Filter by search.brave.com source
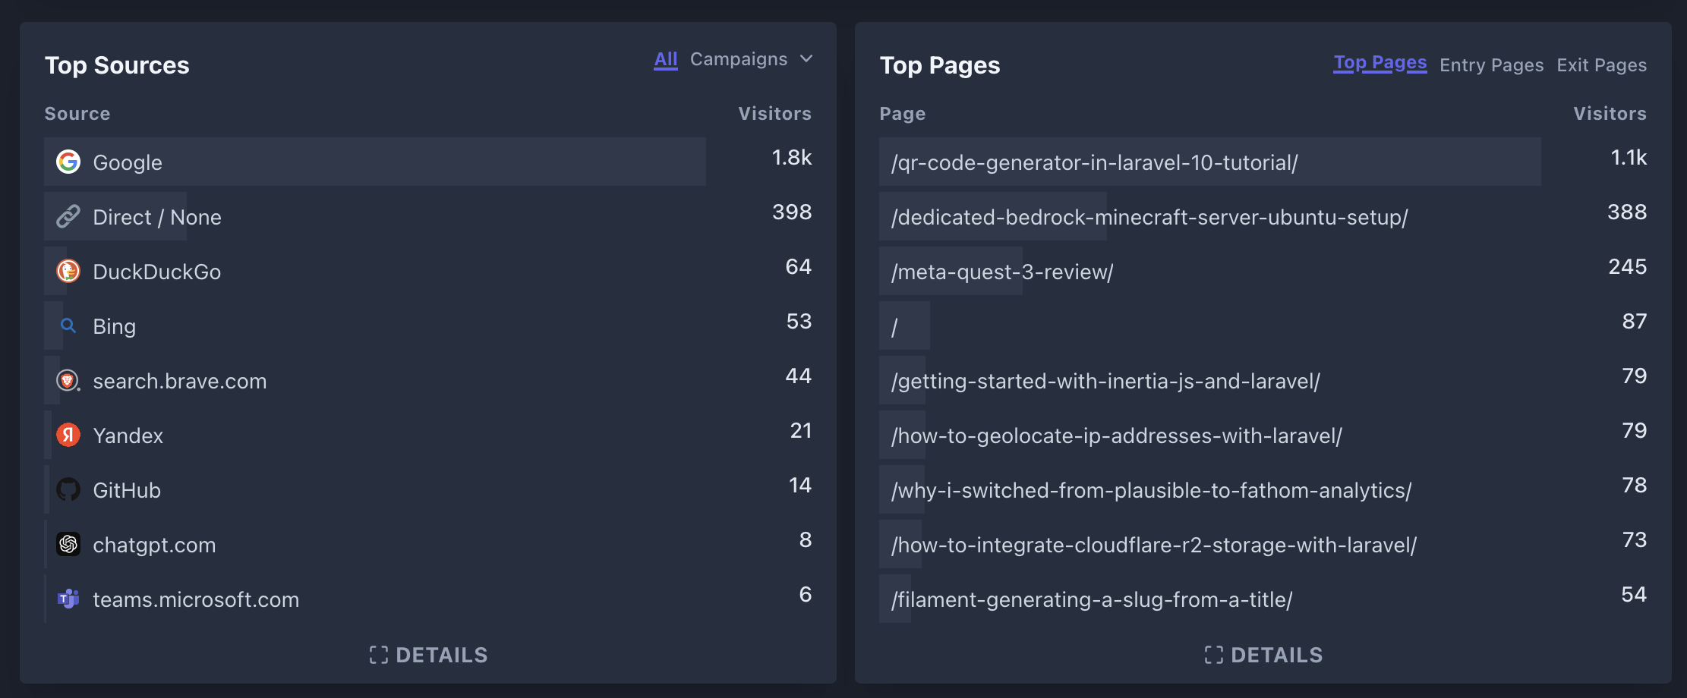The width and height of the screenshot is (1687, 698). tap(179, 381)
